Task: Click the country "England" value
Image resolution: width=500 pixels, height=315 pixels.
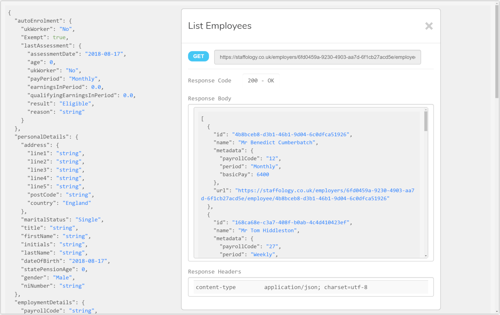Action: pyautogui.click(x=77, y=203)
